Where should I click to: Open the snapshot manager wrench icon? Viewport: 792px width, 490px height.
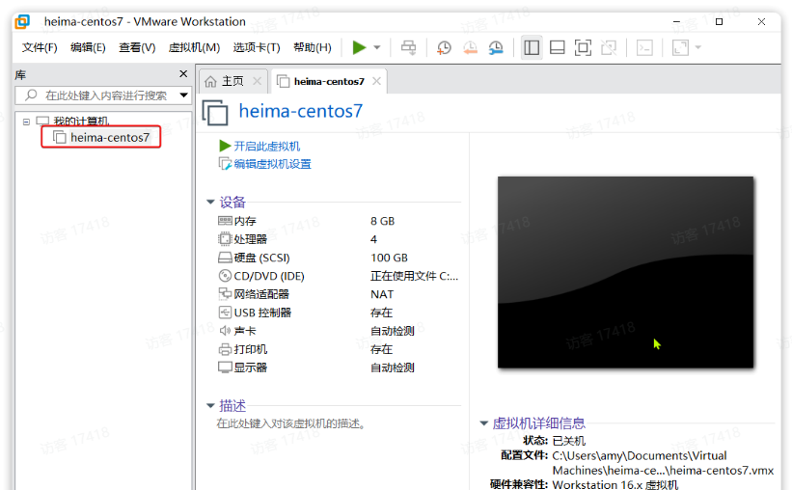point(496,47)
